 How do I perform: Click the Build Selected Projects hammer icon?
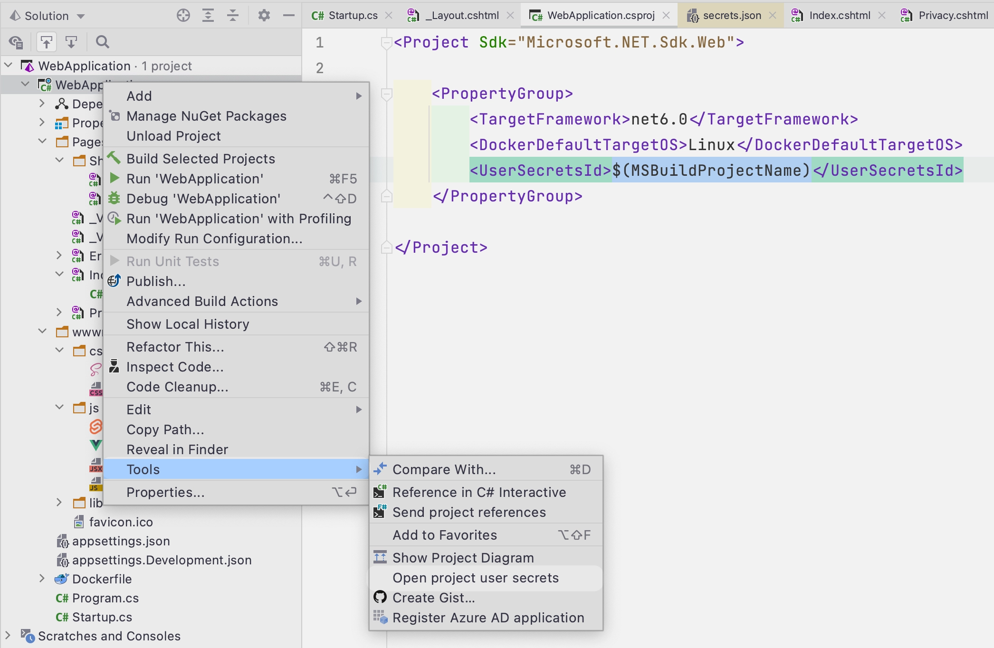point(114,158)
